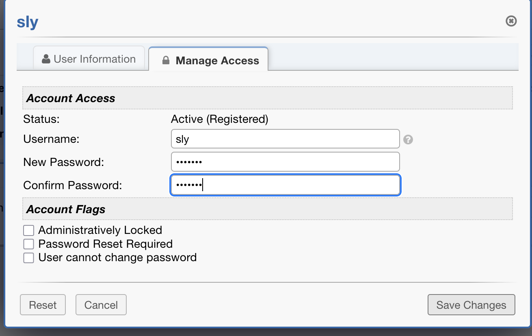
Task: Click the person icon on User Information tab
Action: pyautogui.click(x=46, y=59)
